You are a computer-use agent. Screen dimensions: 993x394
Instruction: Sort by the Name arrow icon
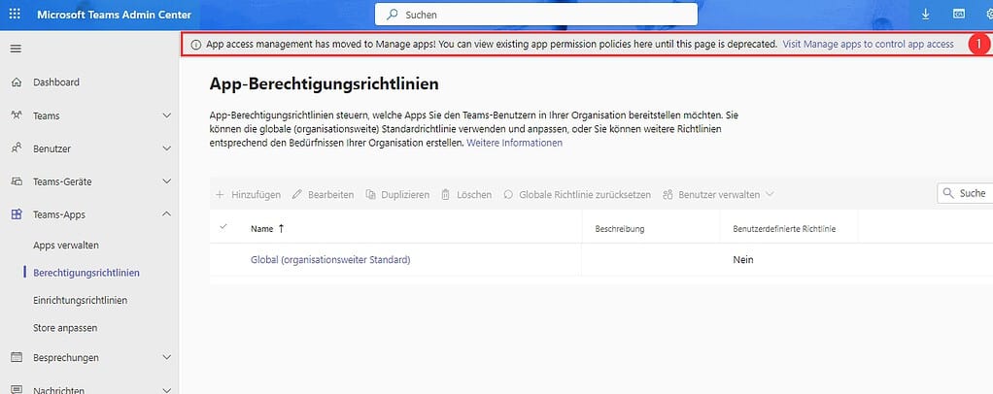[x=281, y=229]
